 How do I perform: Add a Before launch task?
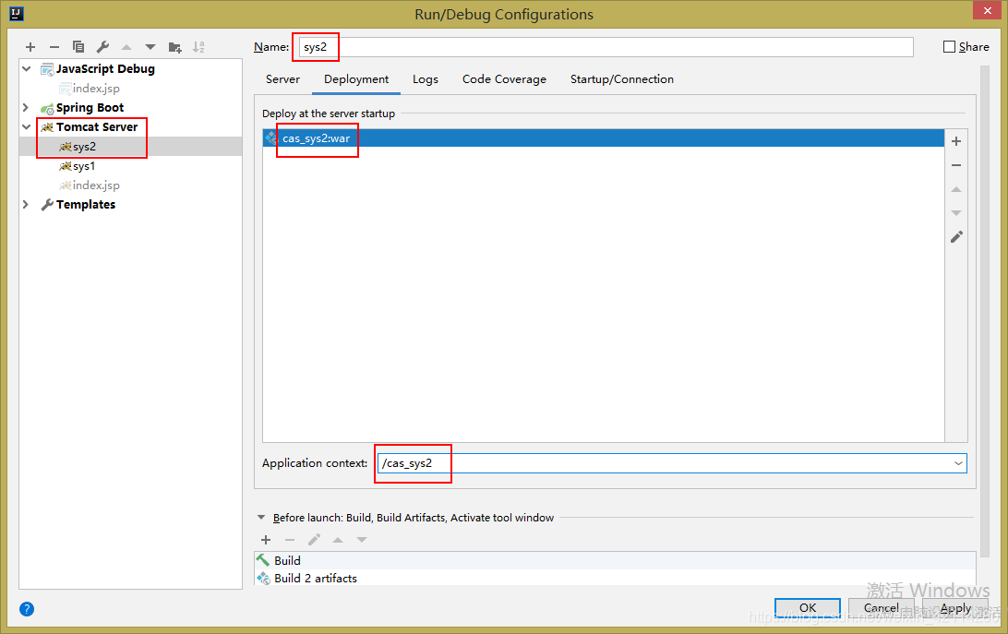(x=266, y=540)
